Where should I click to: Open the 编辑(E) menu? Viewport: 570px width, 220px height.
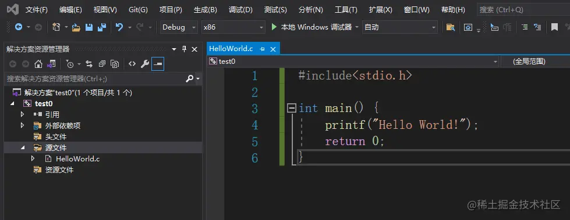click(70, 10)
